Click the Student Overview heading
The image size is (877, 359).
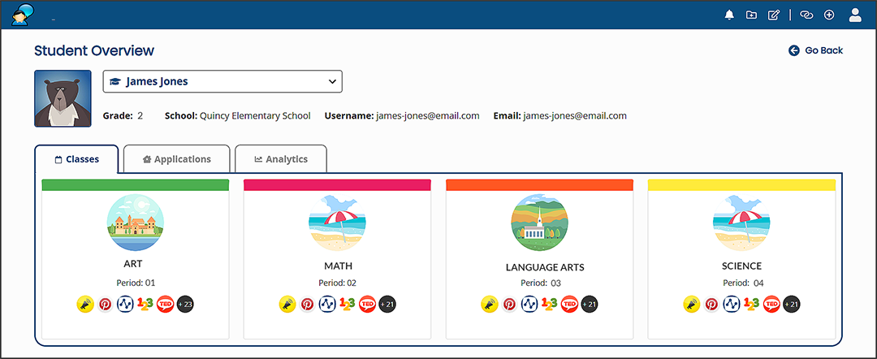(94, 51)
